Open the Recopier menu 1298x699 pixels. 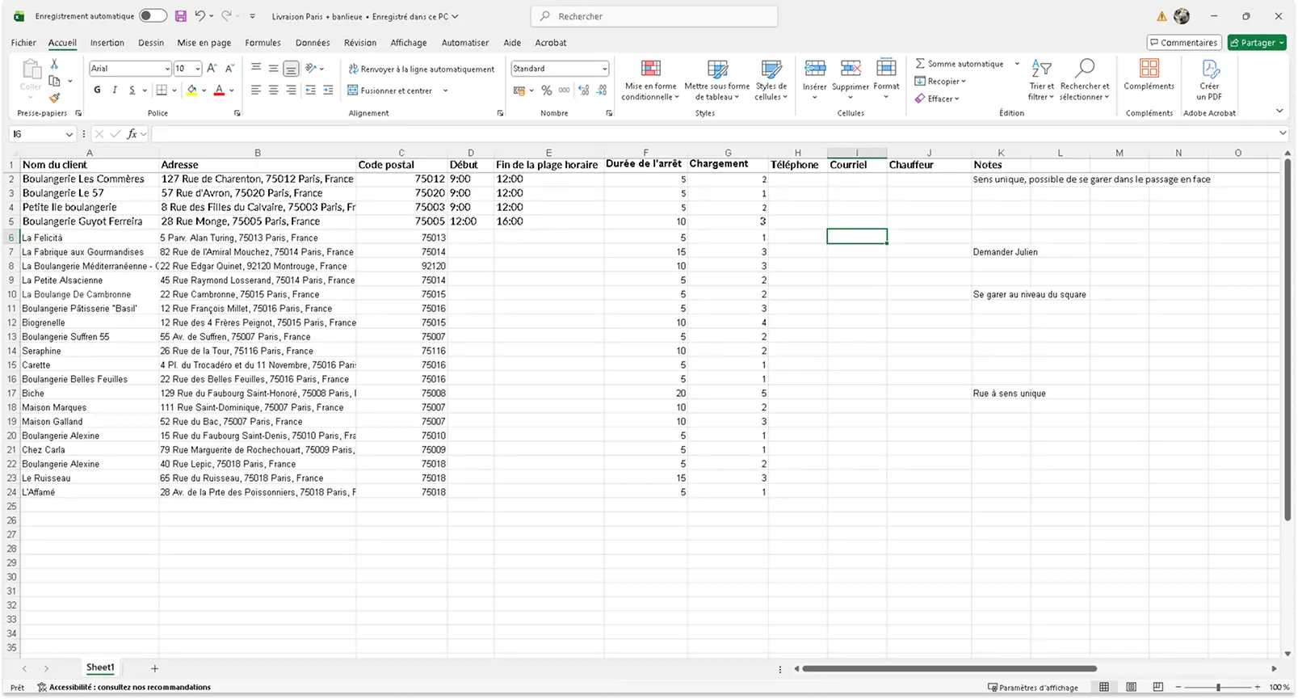click(x=940, y=81)
